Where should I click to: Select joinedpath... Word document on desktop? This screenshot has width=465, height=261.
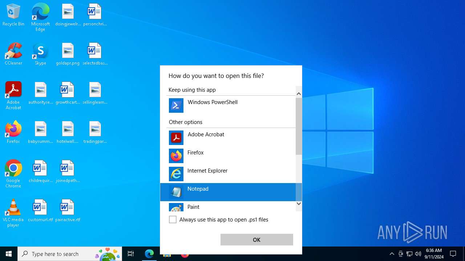(68, 171)
